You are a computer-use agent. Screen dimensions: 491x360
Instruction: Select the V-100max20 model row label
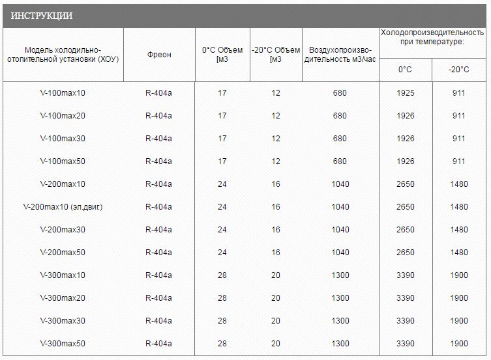(x=63, y=116)
